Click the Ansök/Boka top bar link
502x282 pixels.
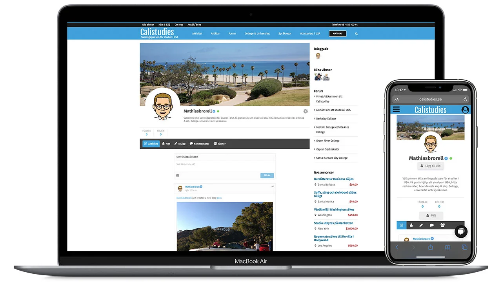[x=195, y=25]
